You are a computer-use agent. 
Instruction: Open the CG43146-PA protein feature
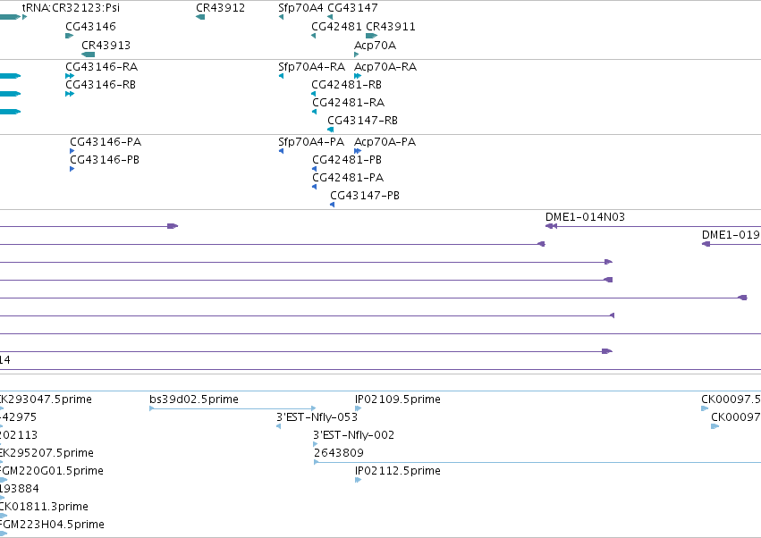click(72, 151)
